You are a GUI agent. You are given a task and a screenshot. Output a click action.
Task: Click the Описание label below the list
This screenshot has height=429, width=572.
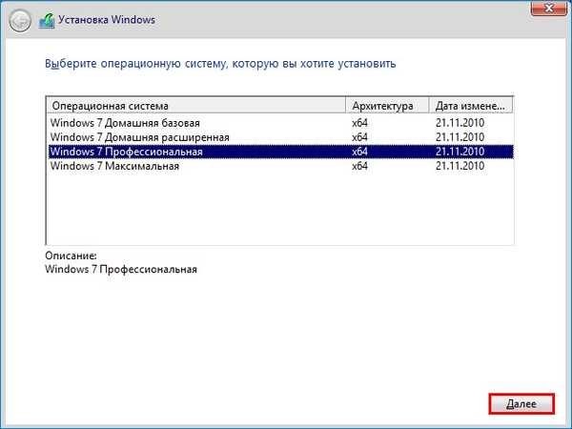pos(71,256)
